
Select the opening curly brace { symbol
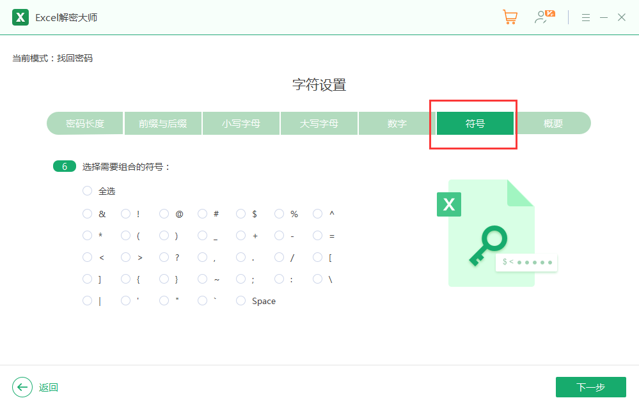click(x=125, y=279)
